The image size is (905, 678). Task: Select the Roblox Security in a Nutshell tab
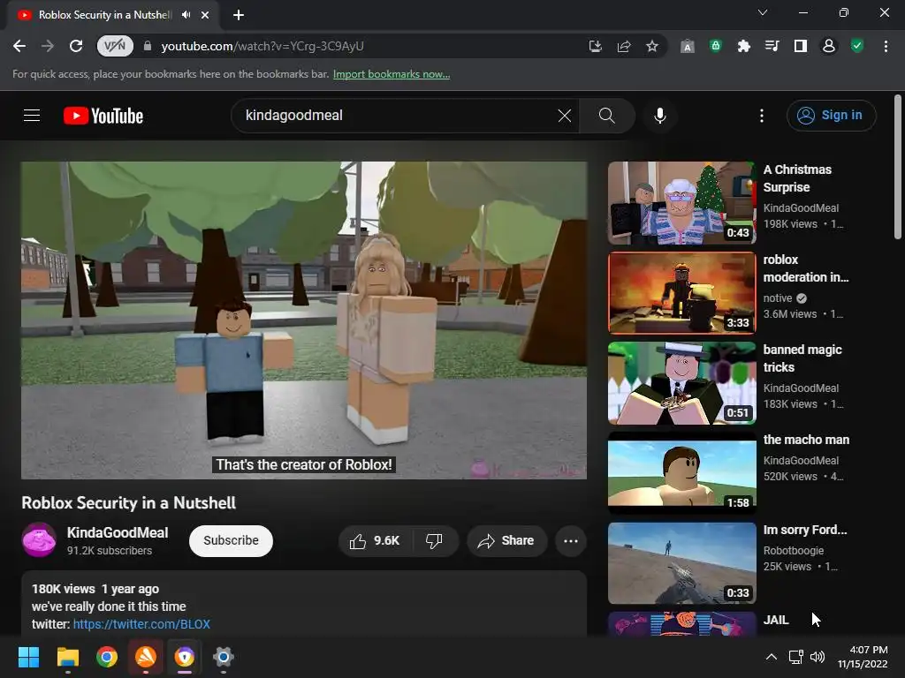tap(104, 15)
